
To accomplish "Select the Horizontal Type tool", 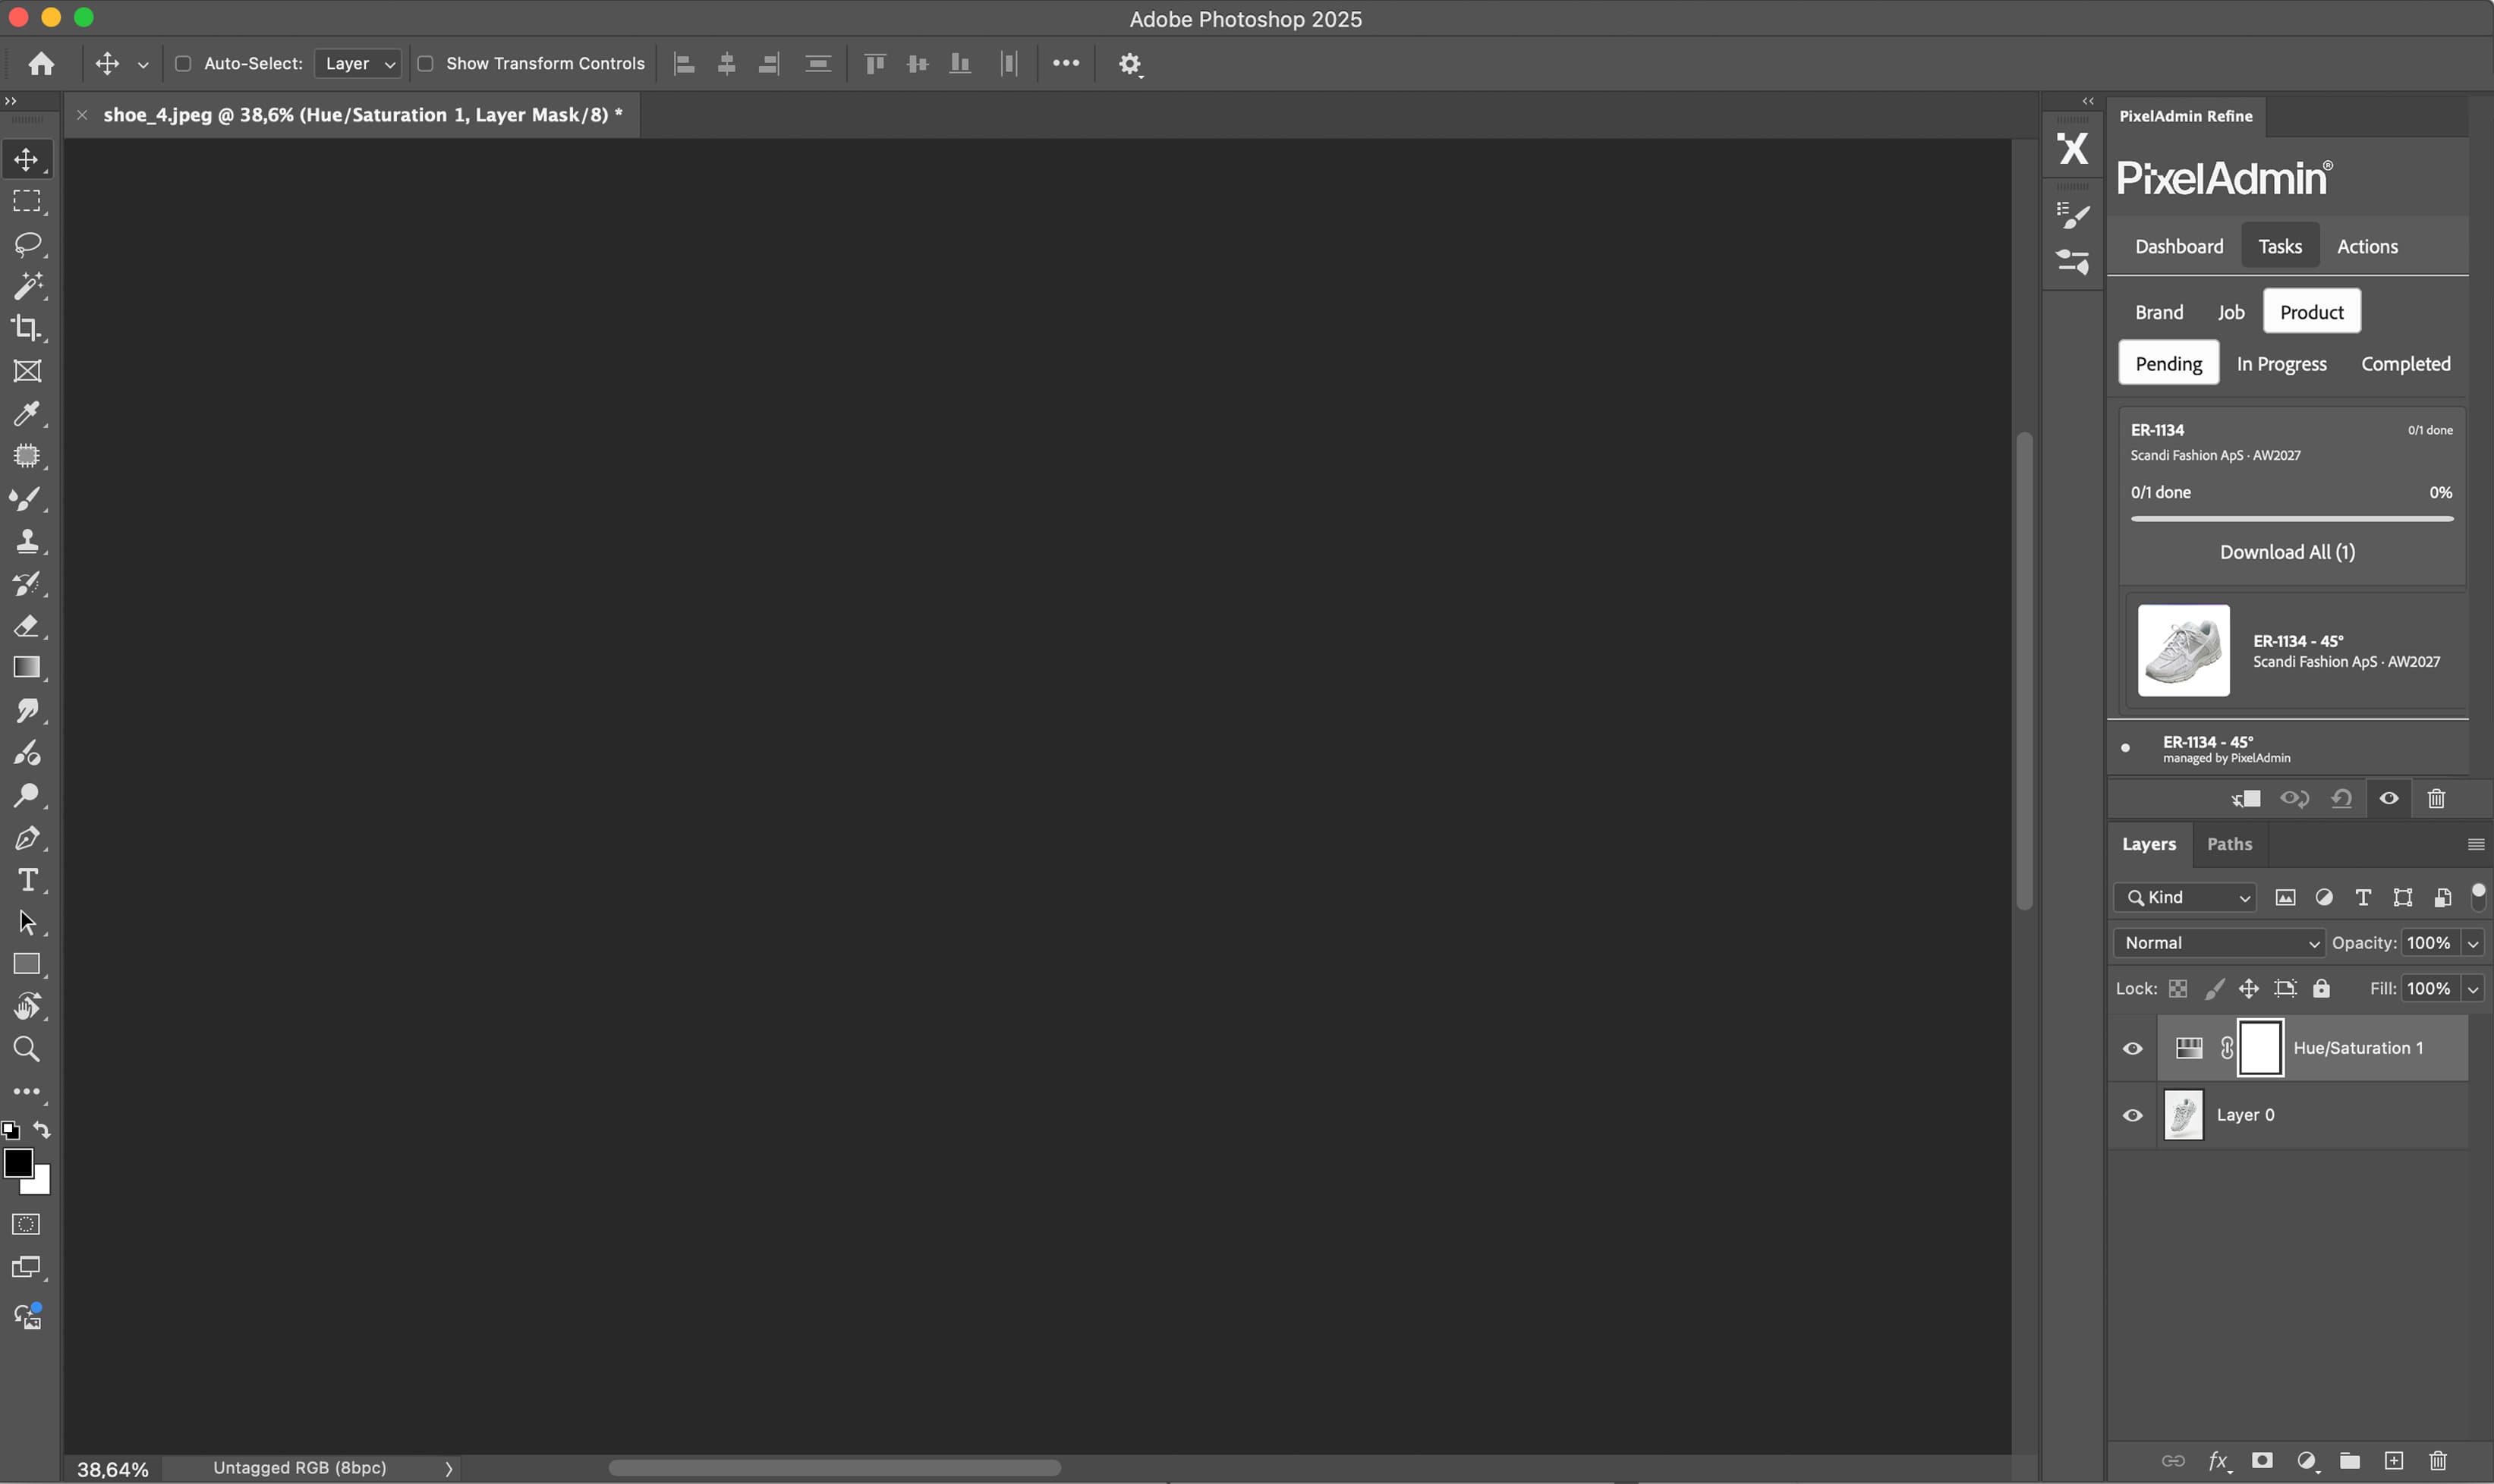I will pyautogui.click(x=27, y=881).
